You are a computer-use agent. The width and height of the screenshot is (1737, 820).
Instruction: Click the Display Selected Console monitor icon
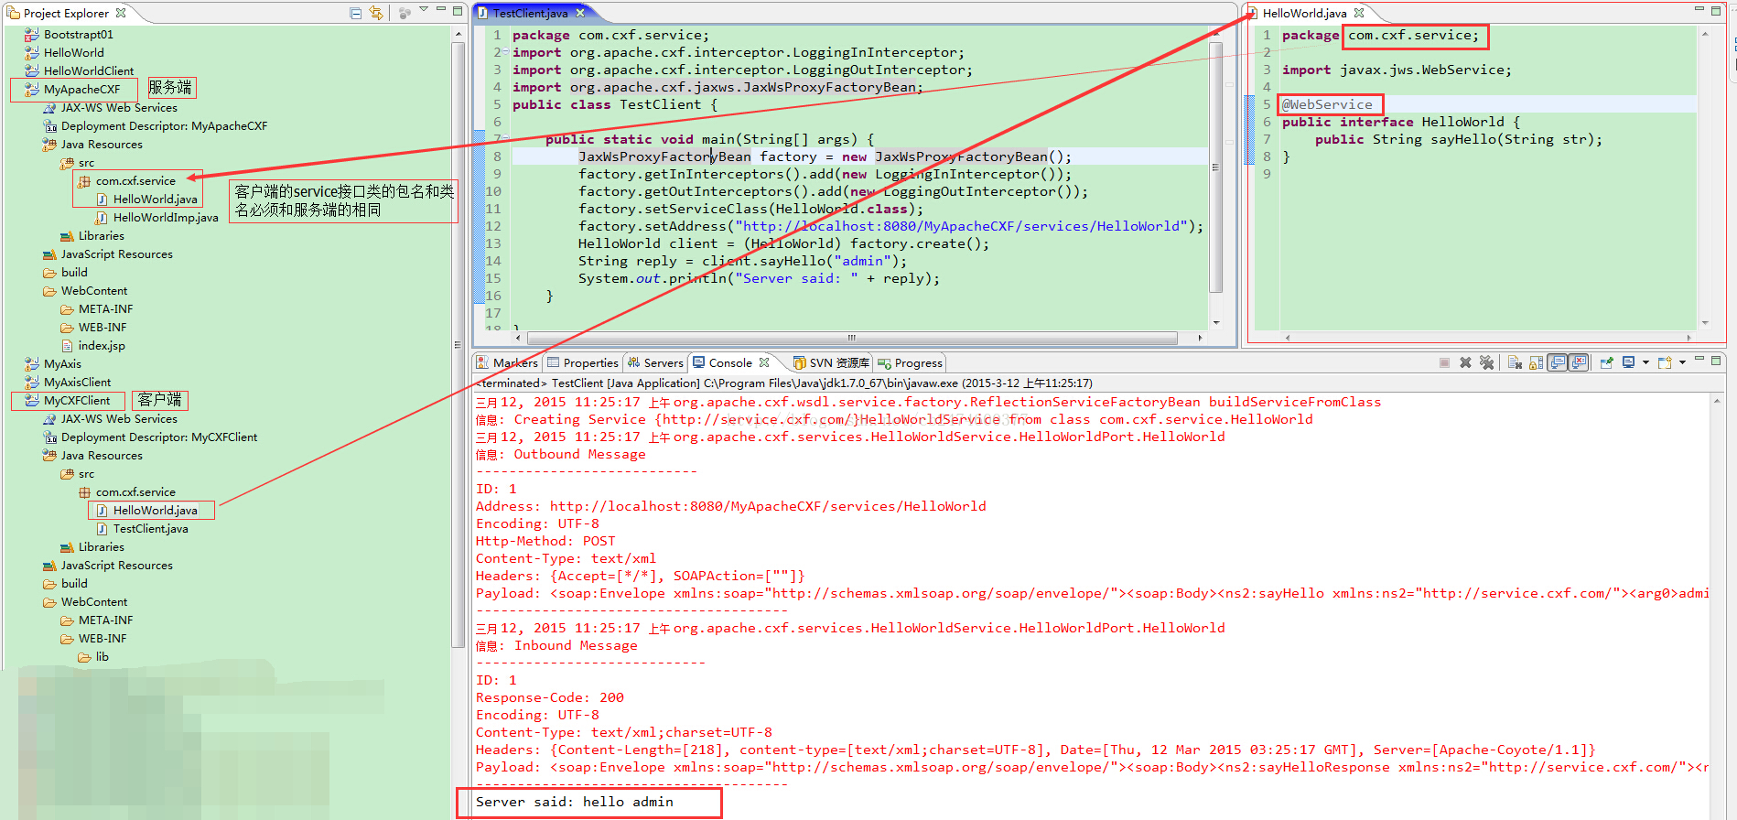click(1629, 363)
